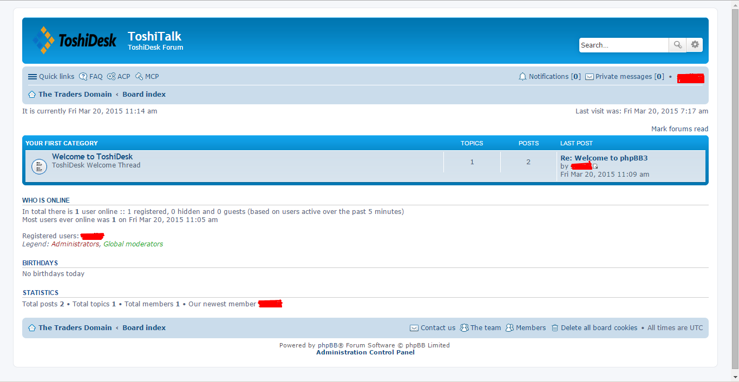Open last post Re: Welcome to phpBB3
The height and width of the screenshot is (382, 739).
click(604, 158)
